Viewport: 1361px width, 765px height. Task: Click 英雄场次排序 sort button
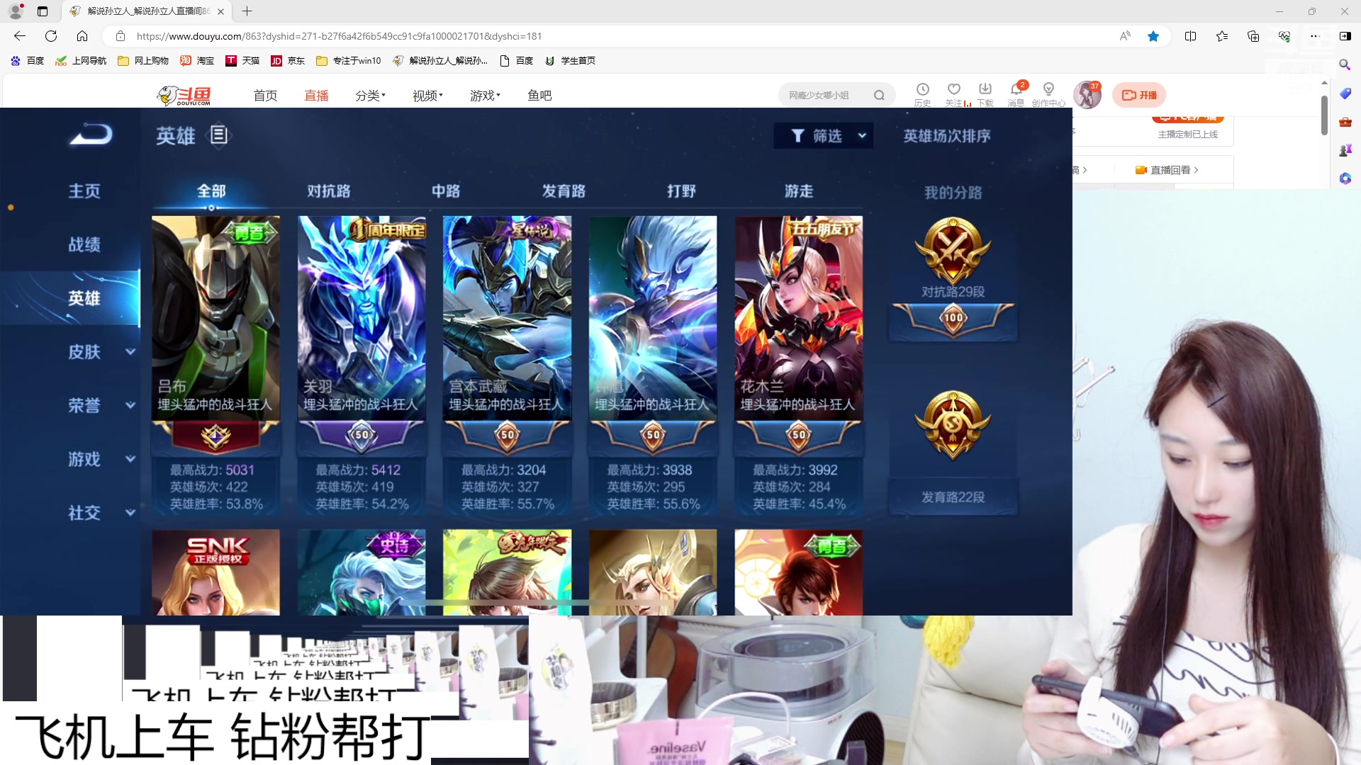pos(947,136)
